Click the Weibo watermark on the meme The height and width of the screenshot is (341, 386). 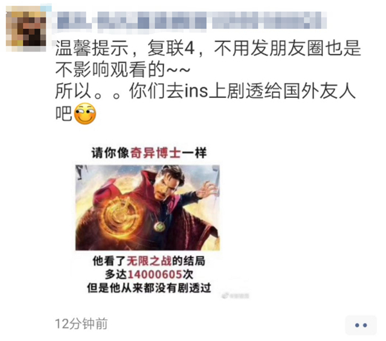pos(235,295)
